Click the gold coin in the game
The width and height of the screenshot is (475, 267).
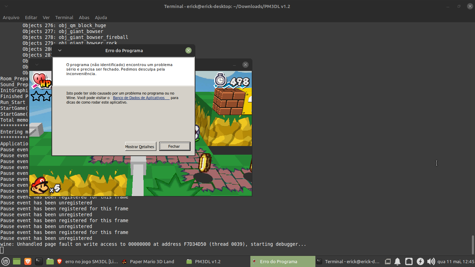(x=205, y=162)
